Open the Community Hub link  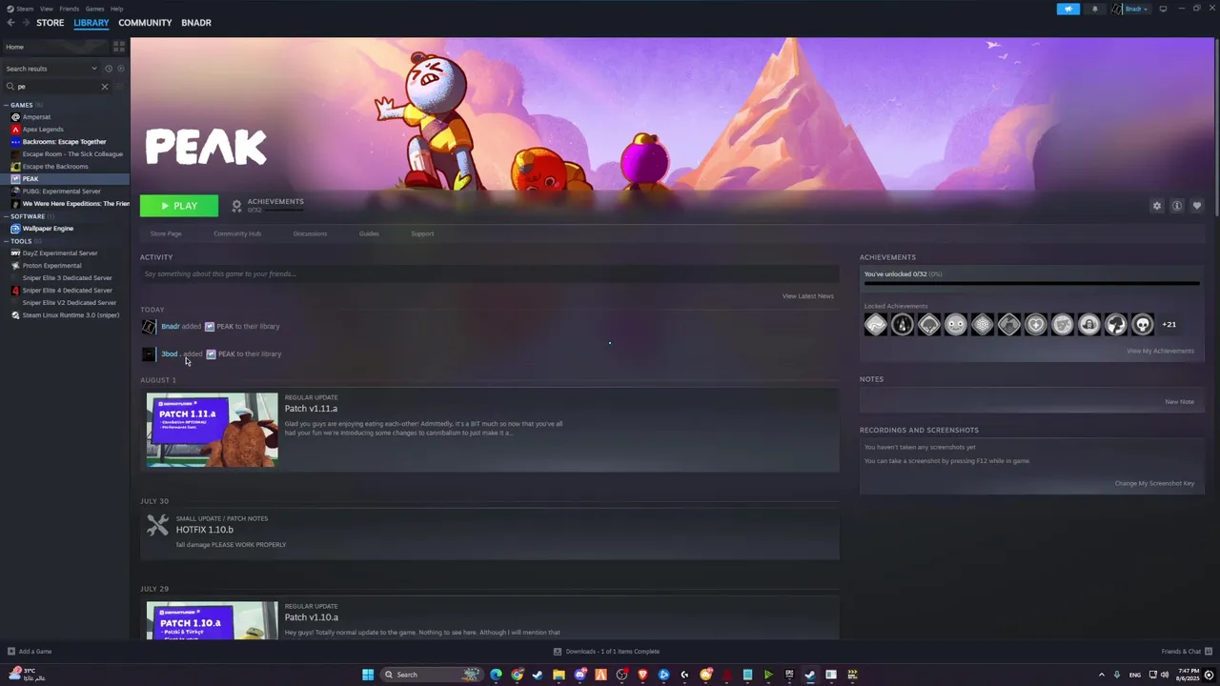point(237,233)
